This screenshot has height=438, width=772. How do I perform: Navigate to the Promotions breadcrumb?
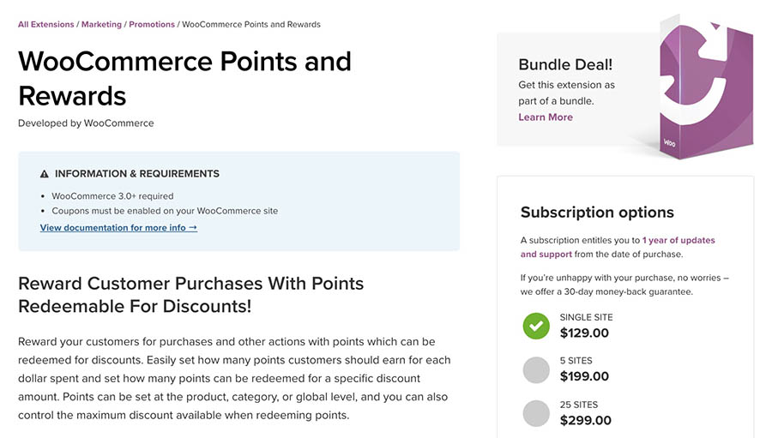tap(152, 25)
